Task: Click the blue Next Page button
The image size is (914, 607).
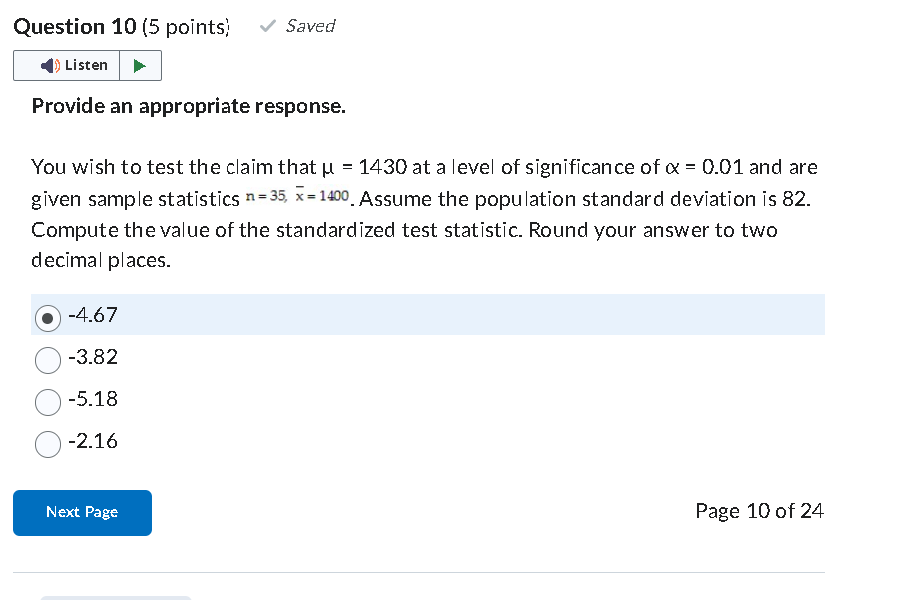Action: coord(82,512)
